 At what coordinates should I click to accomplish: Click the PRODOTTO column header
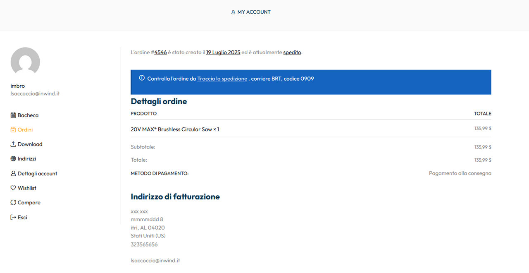[x=144, y=113]
